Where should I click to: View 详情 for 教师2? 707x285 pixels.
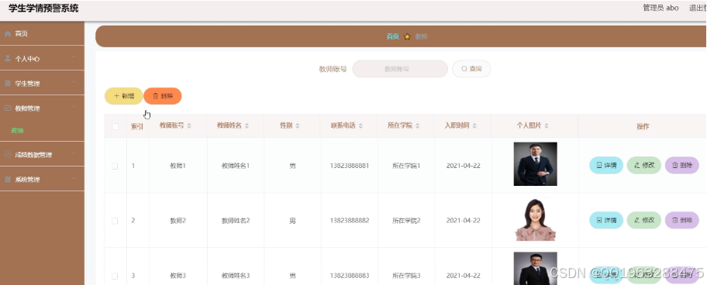click(606, 220)
